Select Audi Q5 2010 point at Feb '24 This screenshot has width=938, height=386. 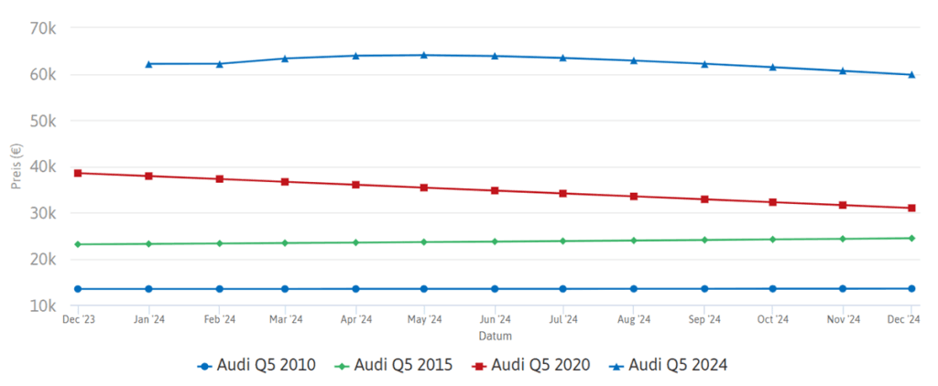click(219, 289)
